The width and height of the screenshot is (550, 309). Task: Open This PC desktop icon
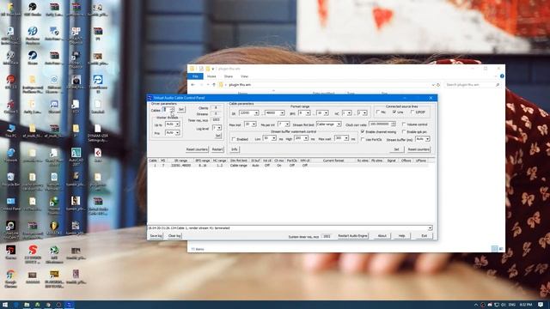pos(10,130)
